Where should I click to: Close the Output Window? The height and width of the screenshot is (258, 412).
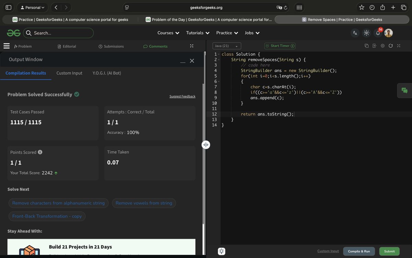coord(192,61)
